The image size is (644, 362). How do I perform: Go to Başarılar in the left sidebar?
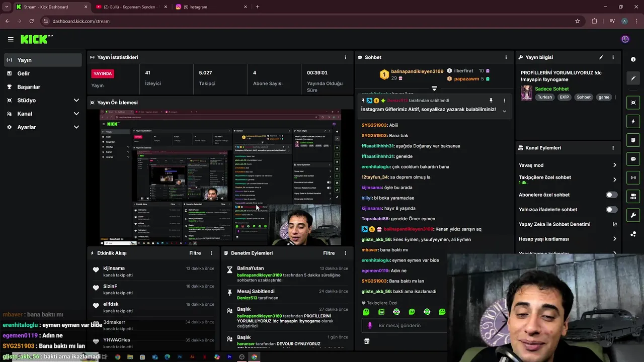[42, 86]
